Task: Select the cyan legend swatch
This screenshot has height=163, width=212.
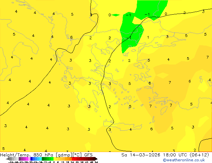Action: 40,159
